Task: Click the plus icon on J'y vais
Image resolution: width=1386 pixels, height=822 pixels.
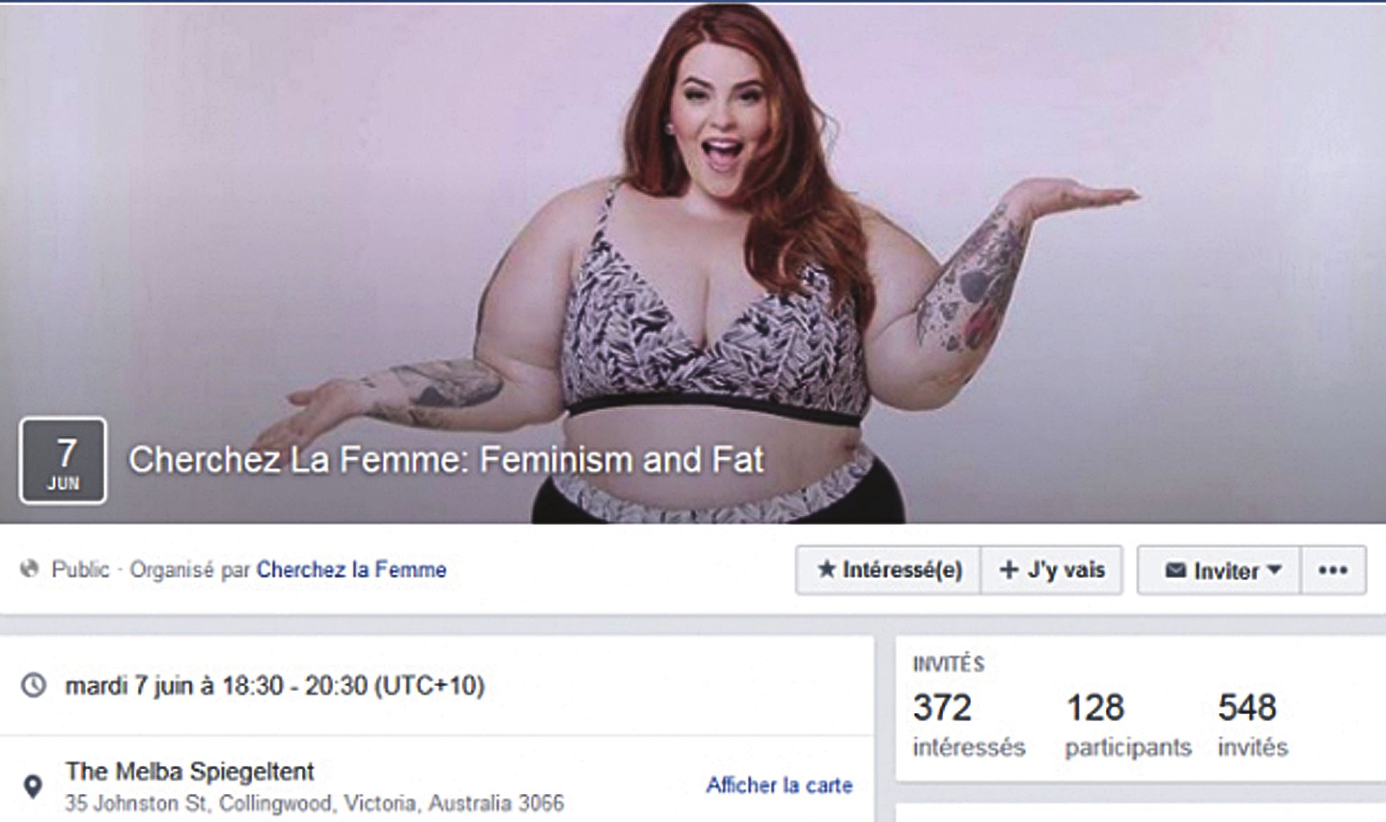Action: (x=1009, y=569)
